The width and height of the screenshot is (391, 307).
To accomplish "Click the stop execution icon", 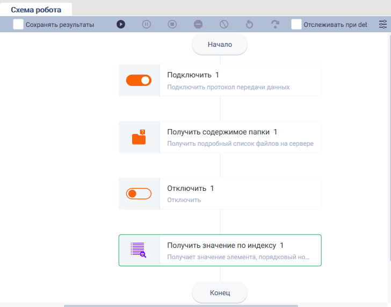I will 172,24.
